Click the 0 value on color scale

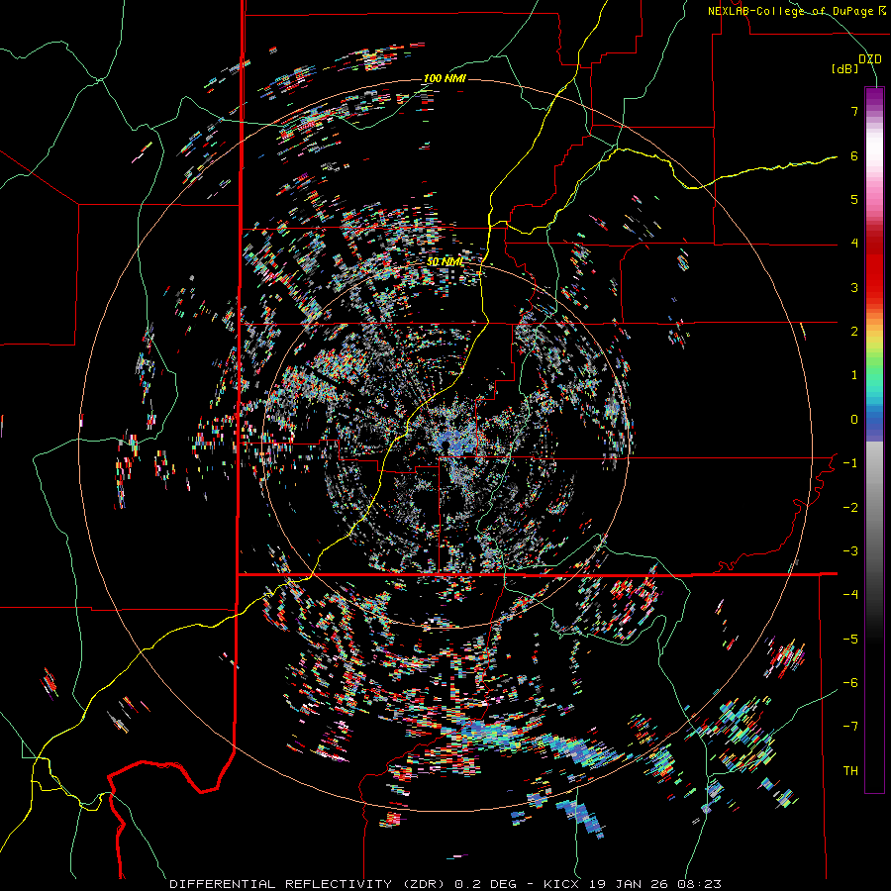tap(854, 420)
